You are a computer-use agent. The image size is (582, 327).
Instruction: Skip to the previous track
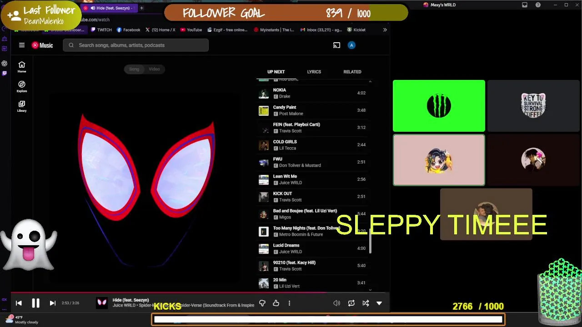click(19, 303)
